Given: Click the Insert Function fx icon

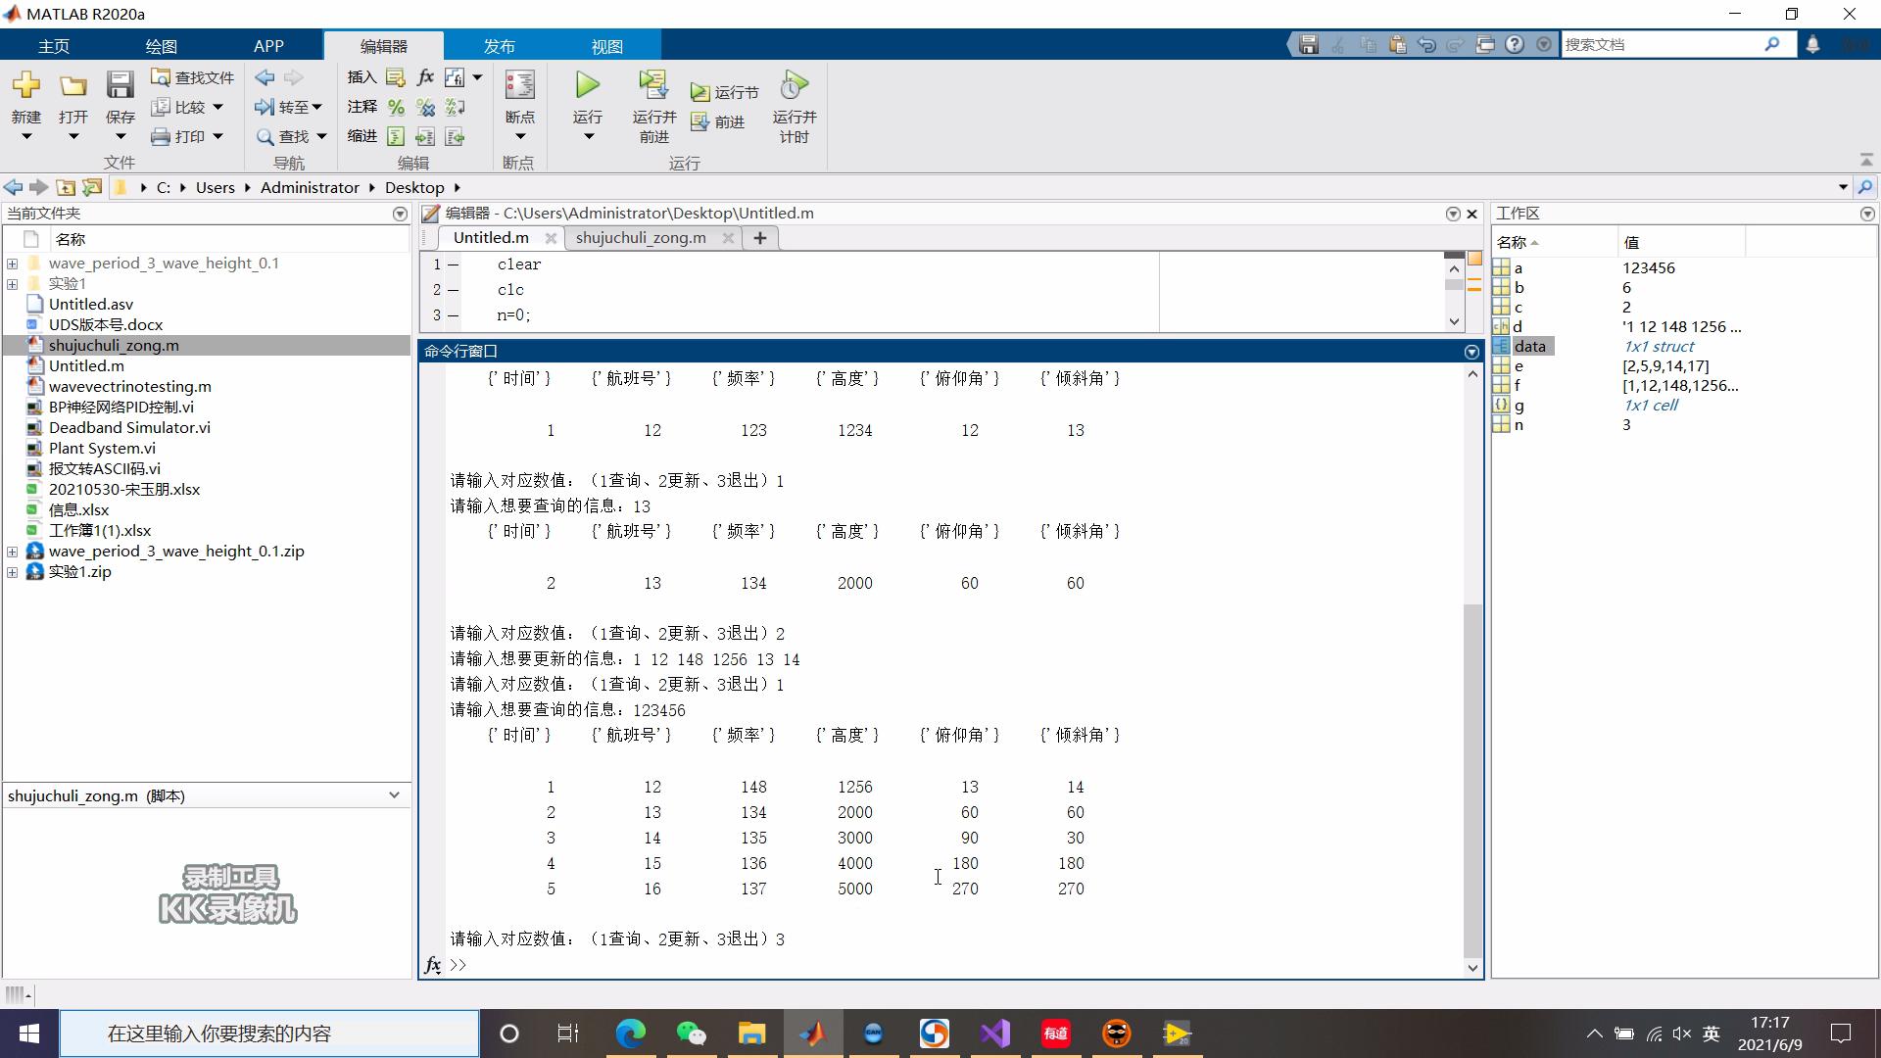Looking at the screenshot, I should click(x=424, y=76).
